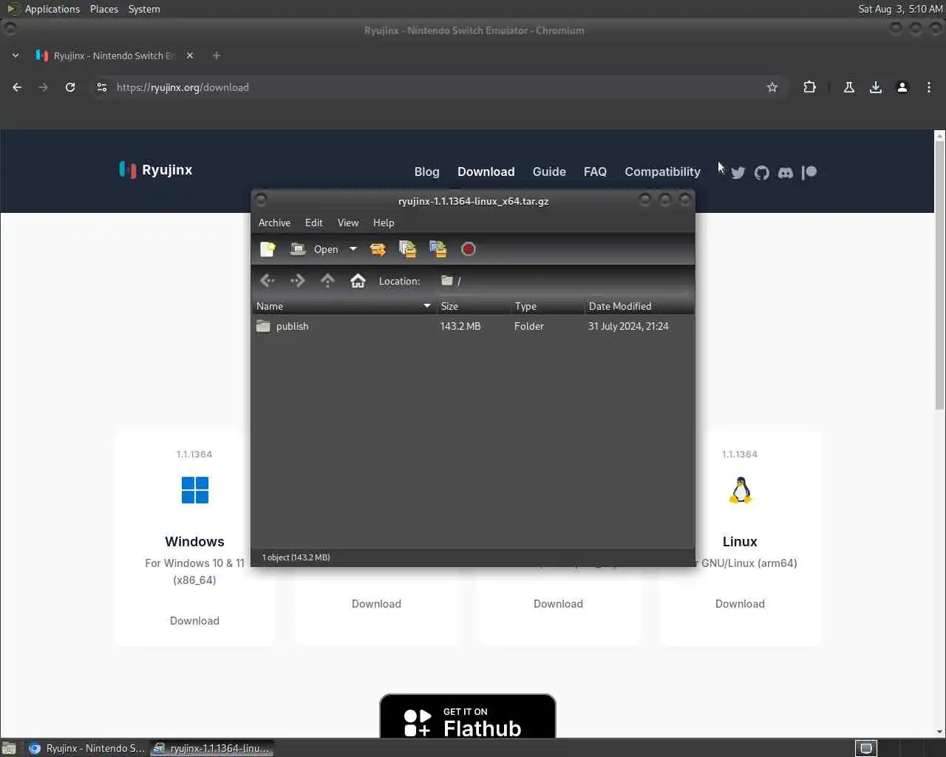The image size is (946, 757).
Task: Go back in archive location history
Action: point(268,281)
